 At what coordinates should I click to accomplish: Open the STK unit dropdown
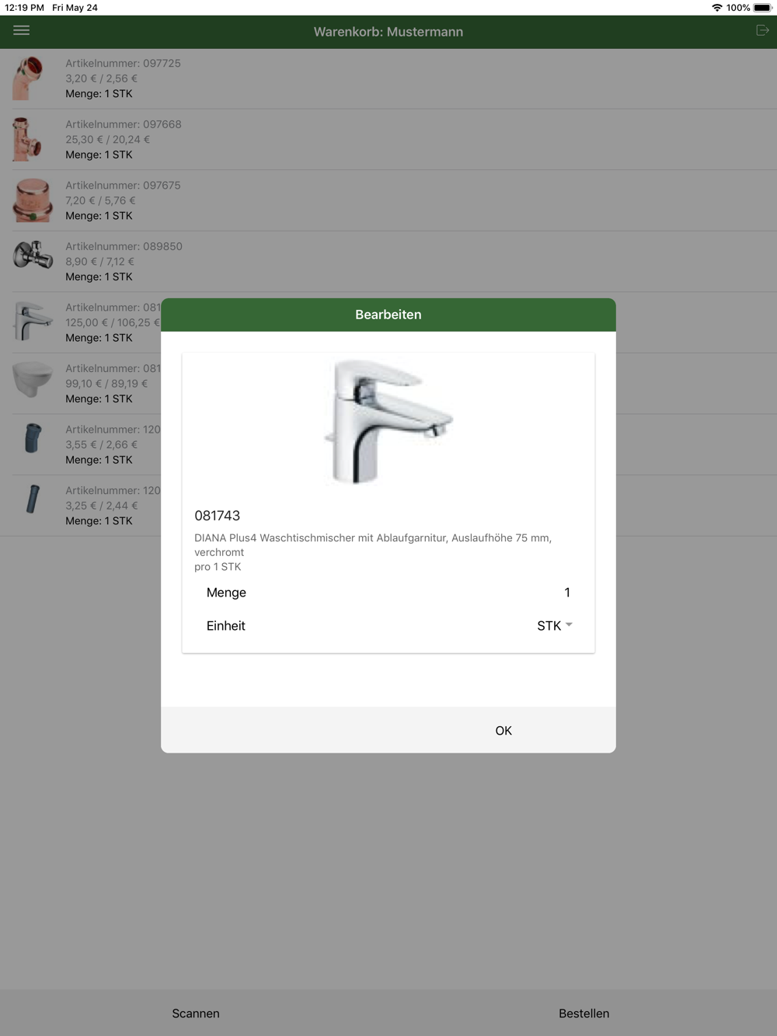point(554,626)
